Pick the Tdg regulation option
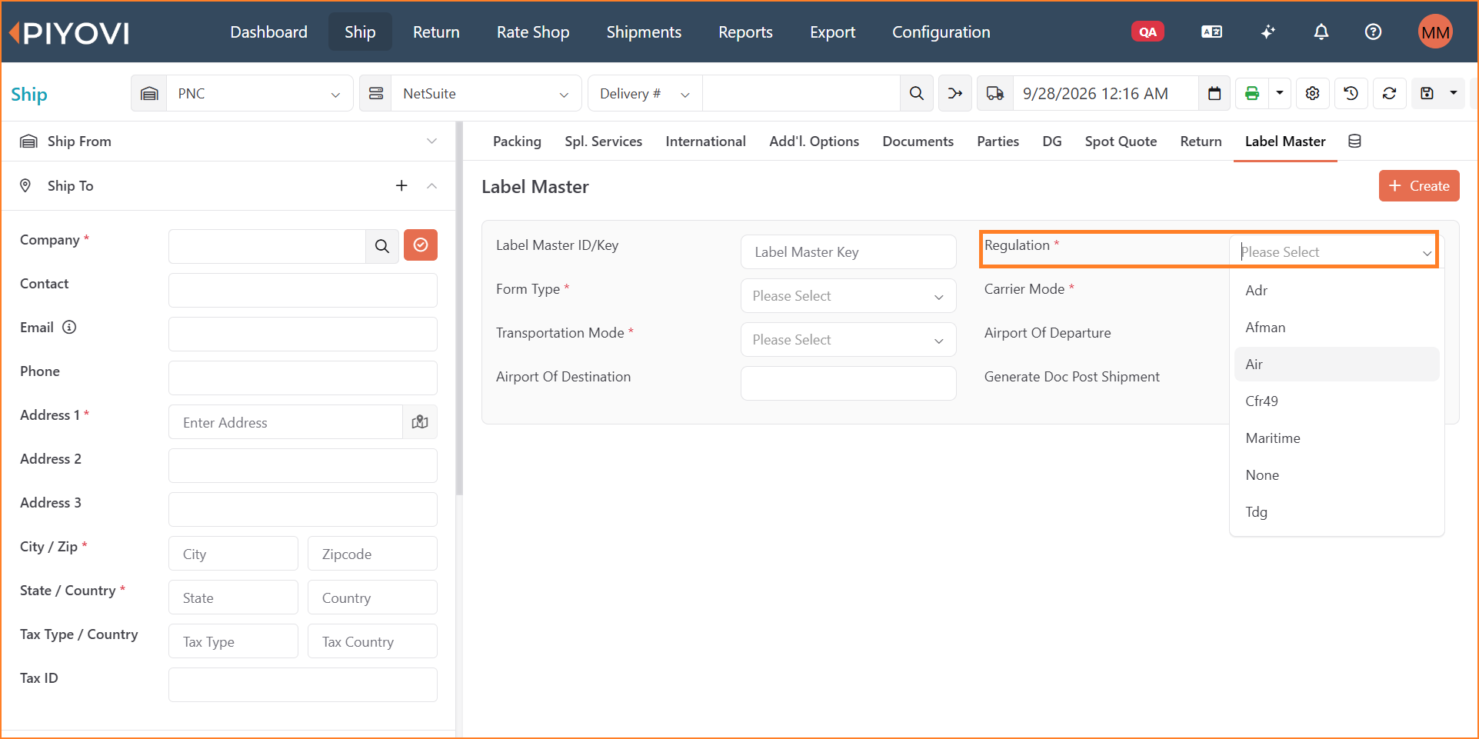 click(1337, 512)
